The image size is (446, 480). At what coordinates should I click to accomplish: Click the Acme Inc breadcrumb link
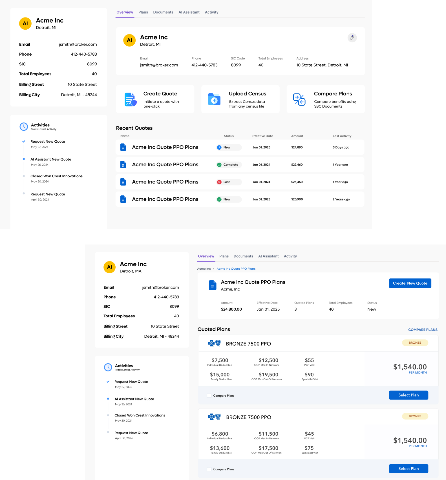click(x=204, y=269)
